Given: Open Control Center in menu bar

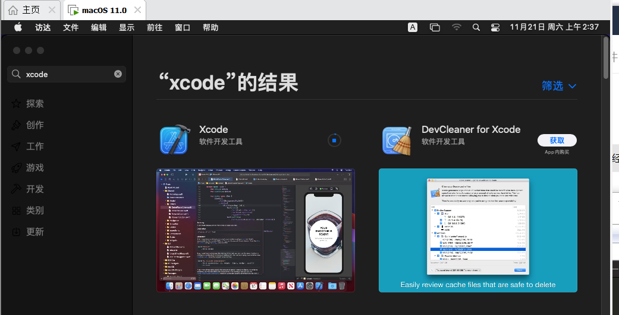Looking at the screenshot, I should (495, 27).
